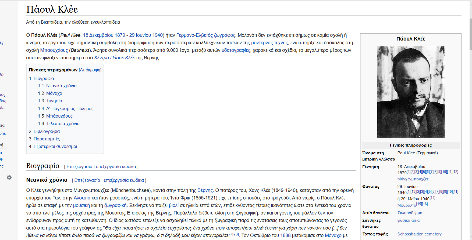Open the ζωγραφική link in biography

tap(115, 205)
